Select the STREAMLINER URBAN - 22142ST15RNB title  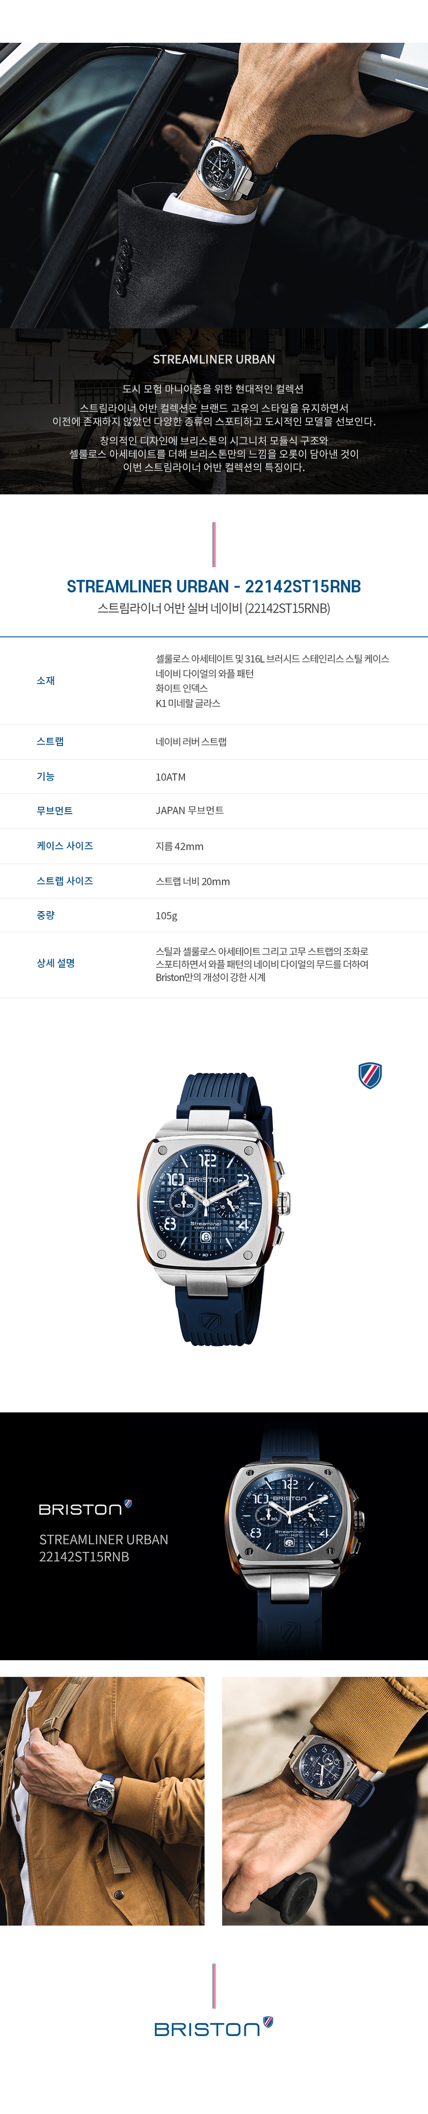(213, 586)
